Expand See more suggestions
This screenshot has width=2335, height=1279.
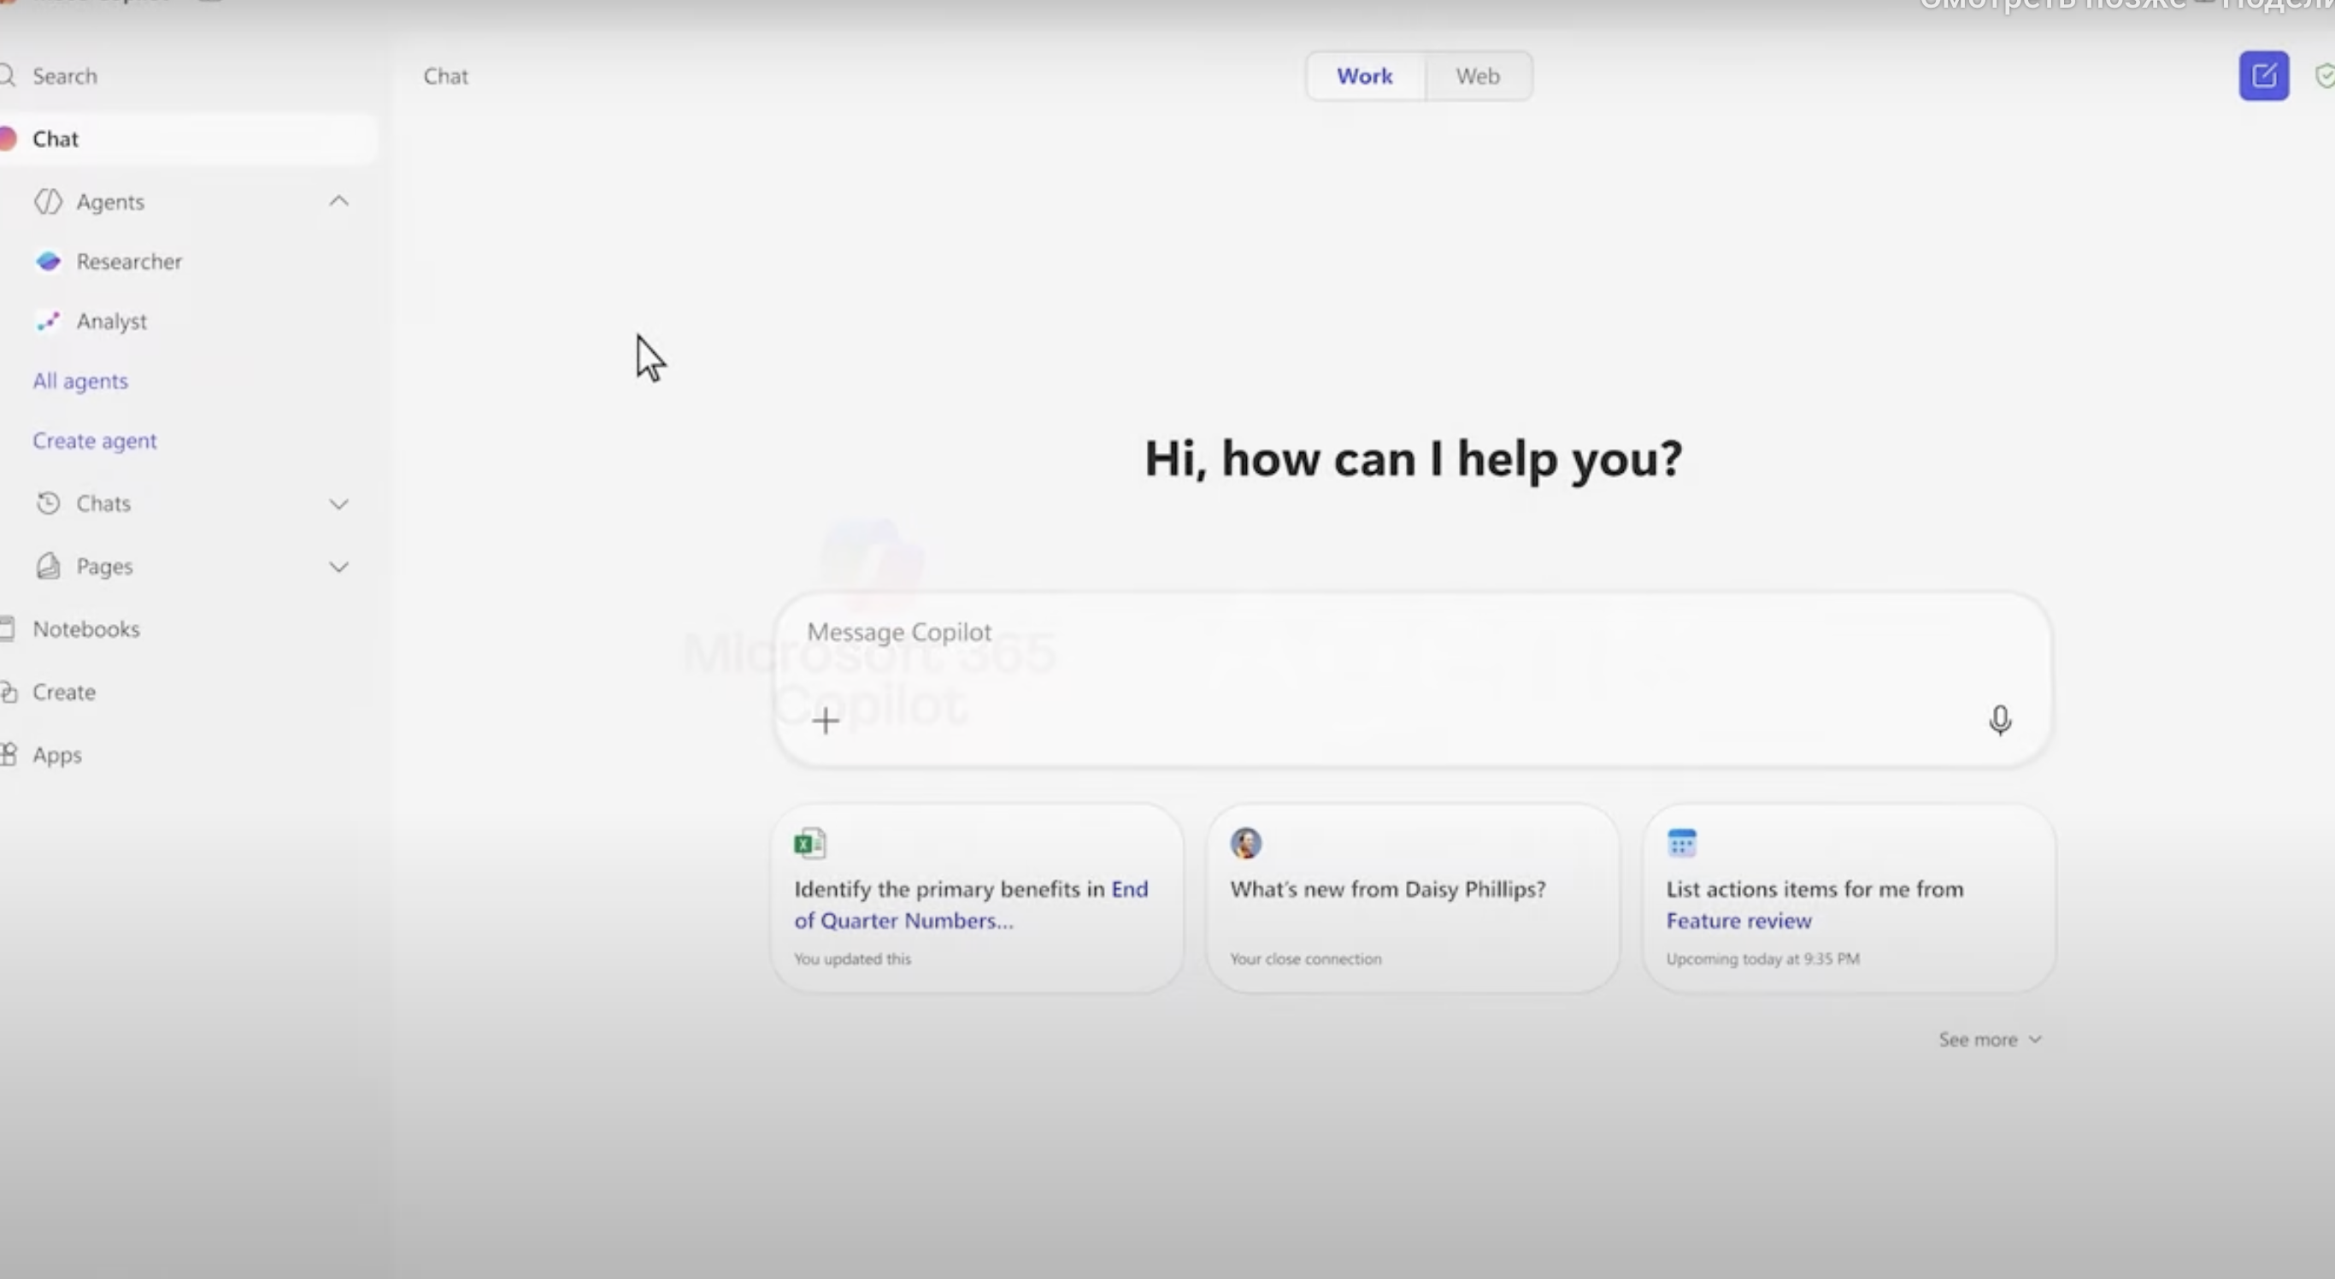point(1990,1040)
